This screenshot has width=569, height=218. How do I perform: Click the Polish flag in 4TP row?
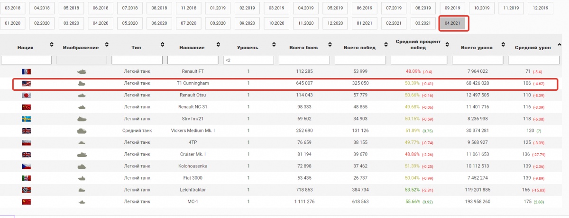(26, 142)
